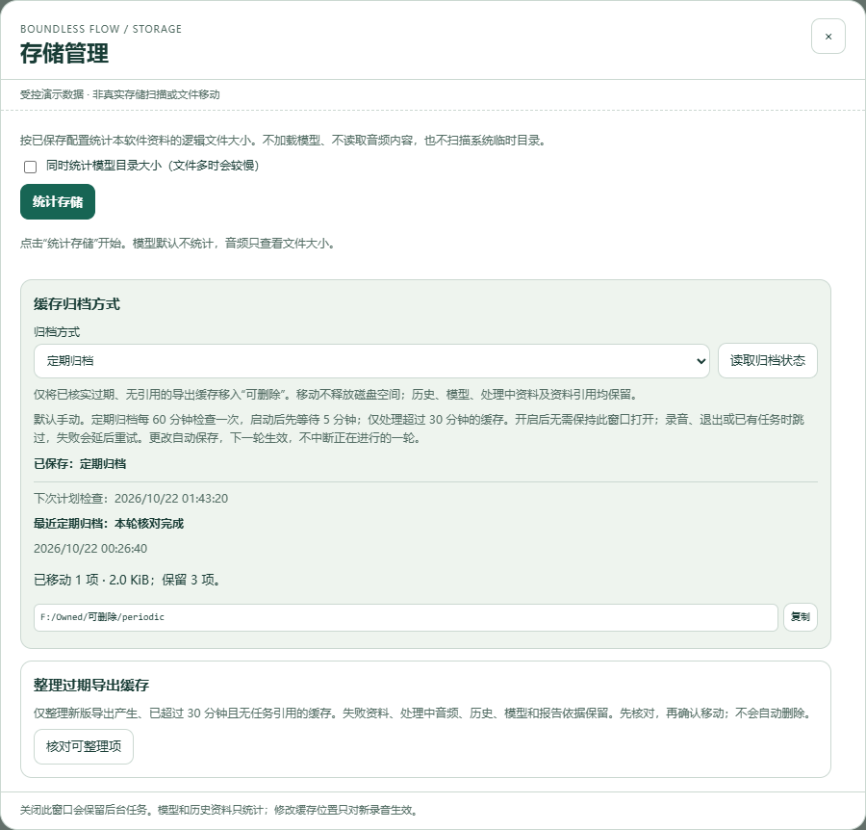Click the 已移动 1 项 · 2.0 KiB summary text
This screenshot has height=830, width=866.
coord(128,580)
